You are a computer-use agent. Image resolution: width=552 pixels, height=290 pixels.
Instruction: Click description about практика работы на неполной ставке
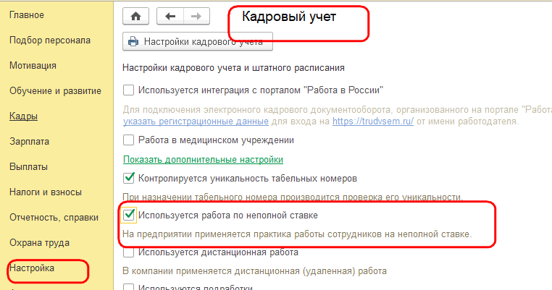pyautogui.click(x=297, y=234)
